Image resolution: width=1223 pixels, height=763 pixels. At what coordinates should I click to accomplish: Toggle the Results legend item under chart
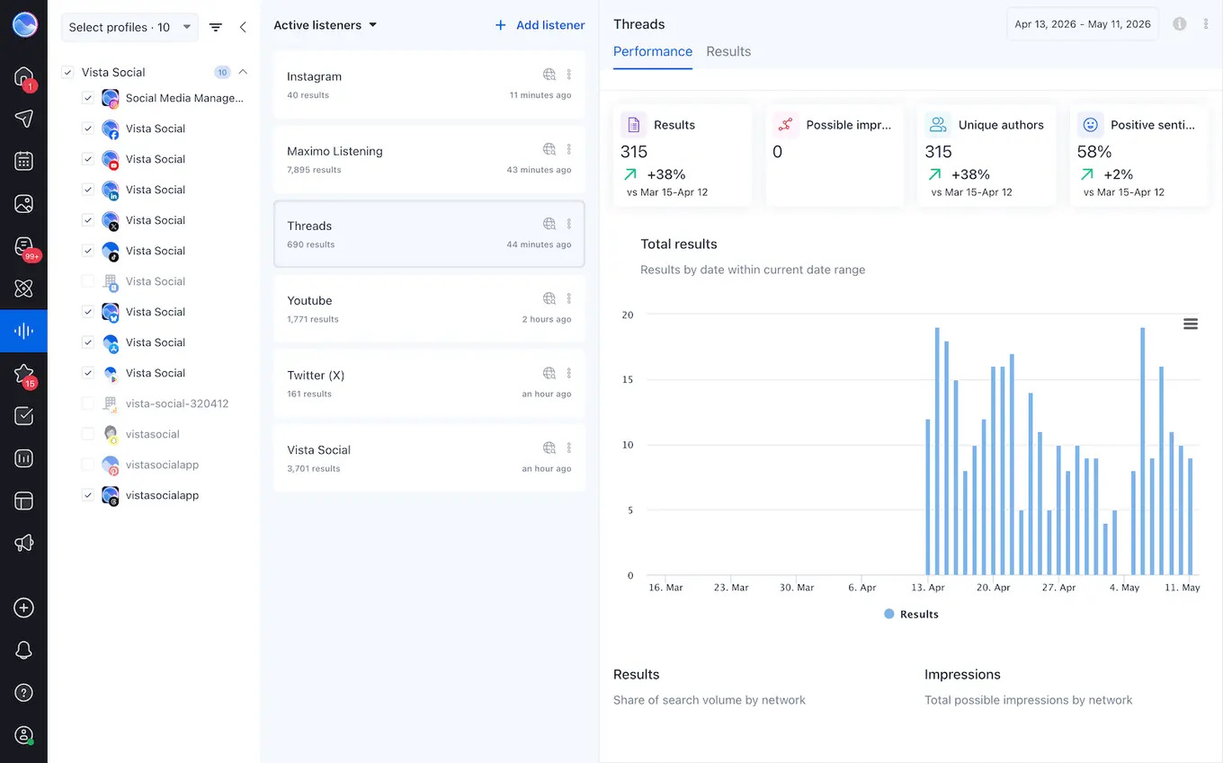pyautogui.click(x=911, y=614)
